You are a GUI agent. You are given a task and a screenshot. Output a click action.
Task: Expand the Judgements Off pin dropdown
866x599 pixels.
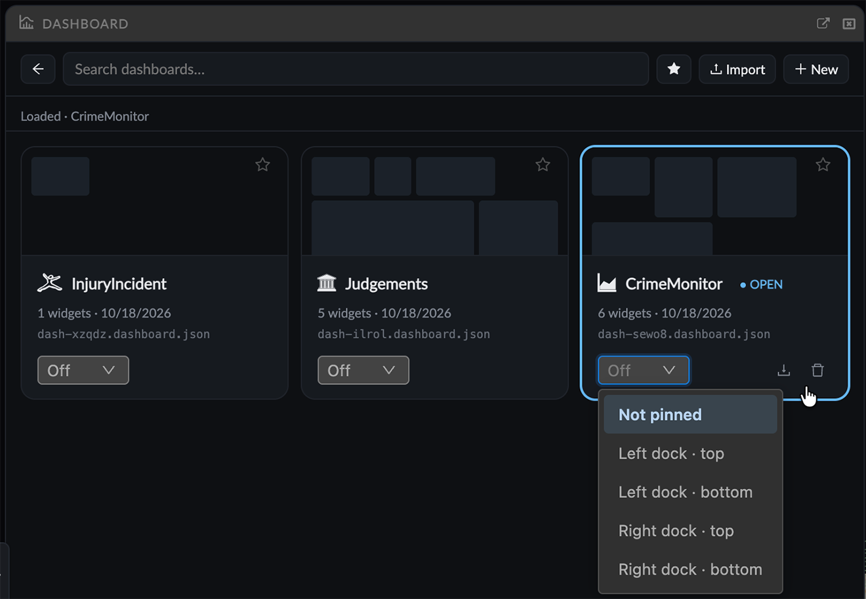[363, 370]
